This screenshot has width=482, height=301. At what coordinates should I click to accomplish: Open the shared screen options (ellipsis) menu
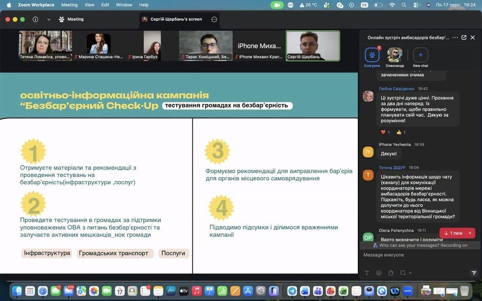214,19
